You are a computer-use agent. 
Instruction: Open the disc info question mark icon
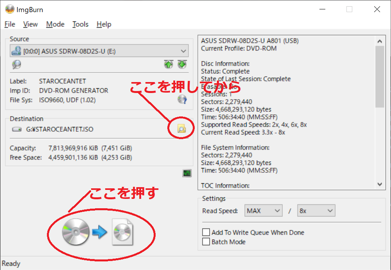182,100
